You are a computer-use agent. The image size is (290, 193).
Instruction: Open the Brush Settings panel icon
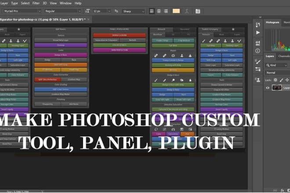tap(257, 61)
